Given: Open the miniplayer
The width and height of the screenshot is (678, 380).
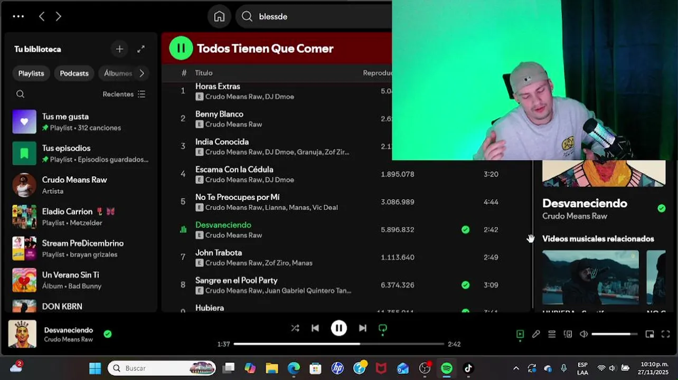Looking at the screenshot, I should point(650,334).
